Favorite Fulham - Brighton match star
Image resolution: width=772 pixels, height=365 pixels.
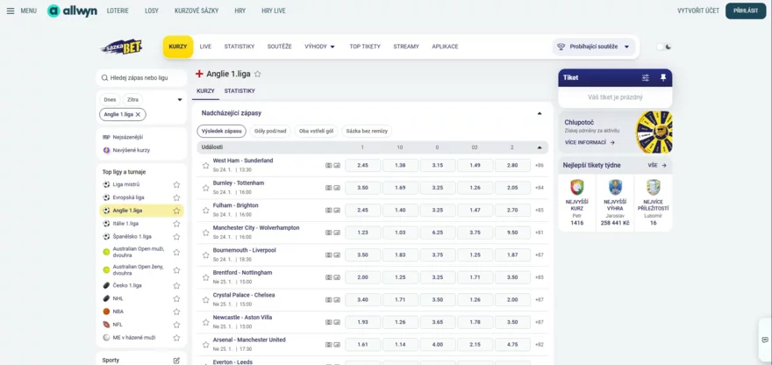coord(206,211)
